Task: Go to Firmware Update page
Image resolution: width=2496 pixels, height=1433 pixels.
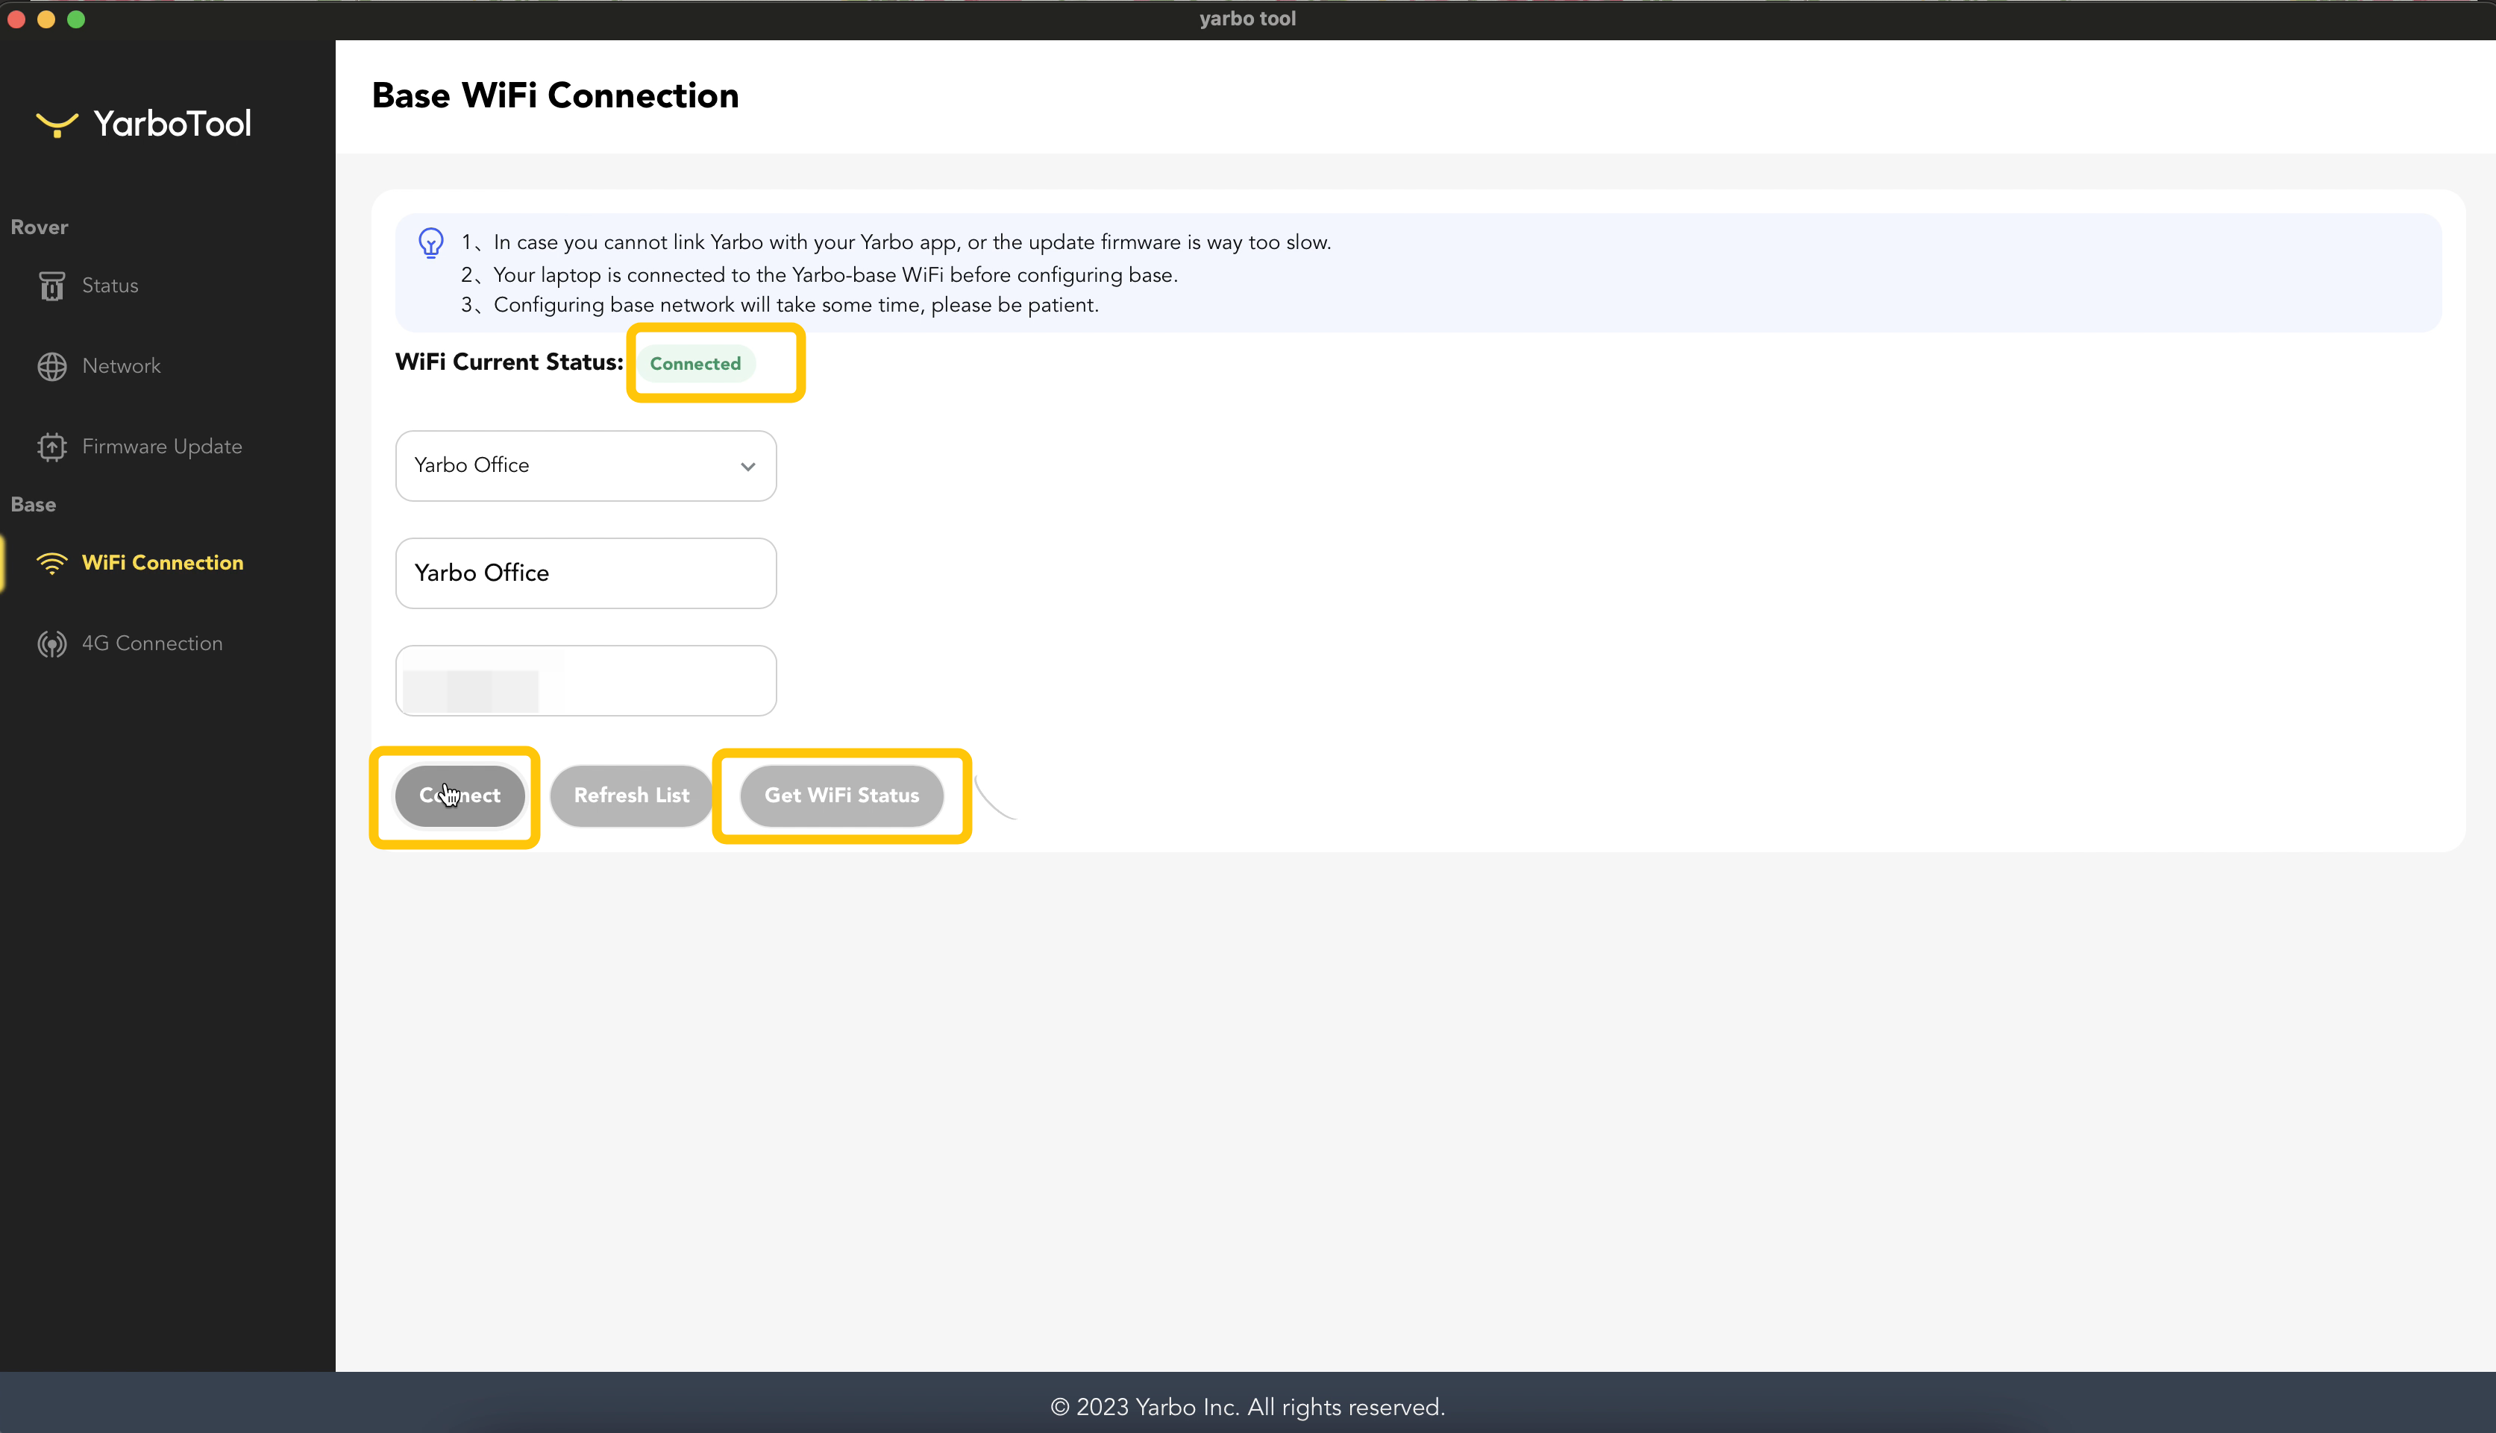Action: (161, 447)
